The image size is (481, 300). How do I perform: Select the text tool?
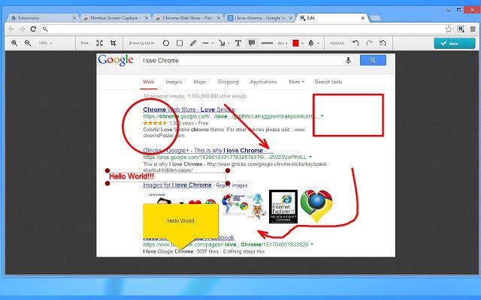[238, 43]
